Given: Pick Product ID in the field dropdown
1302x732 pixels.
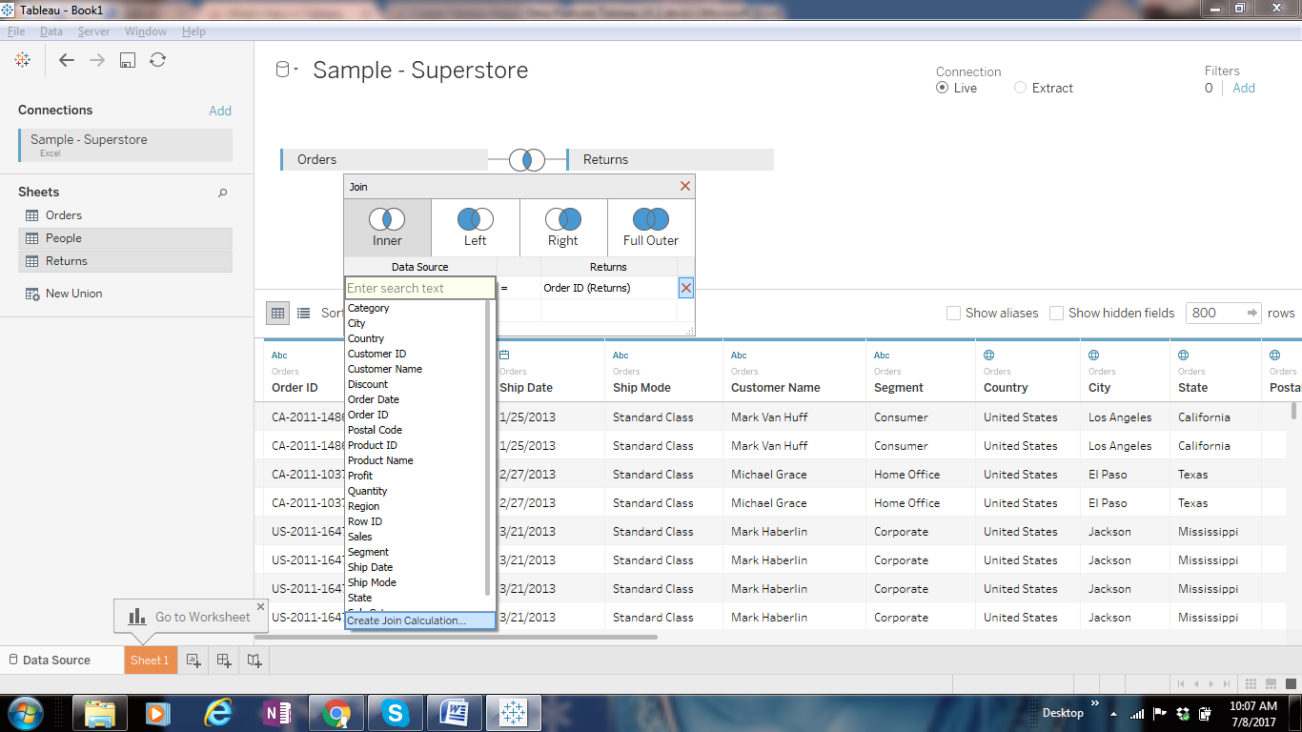Looking at the screenshot, I should (x=373, y=445).
